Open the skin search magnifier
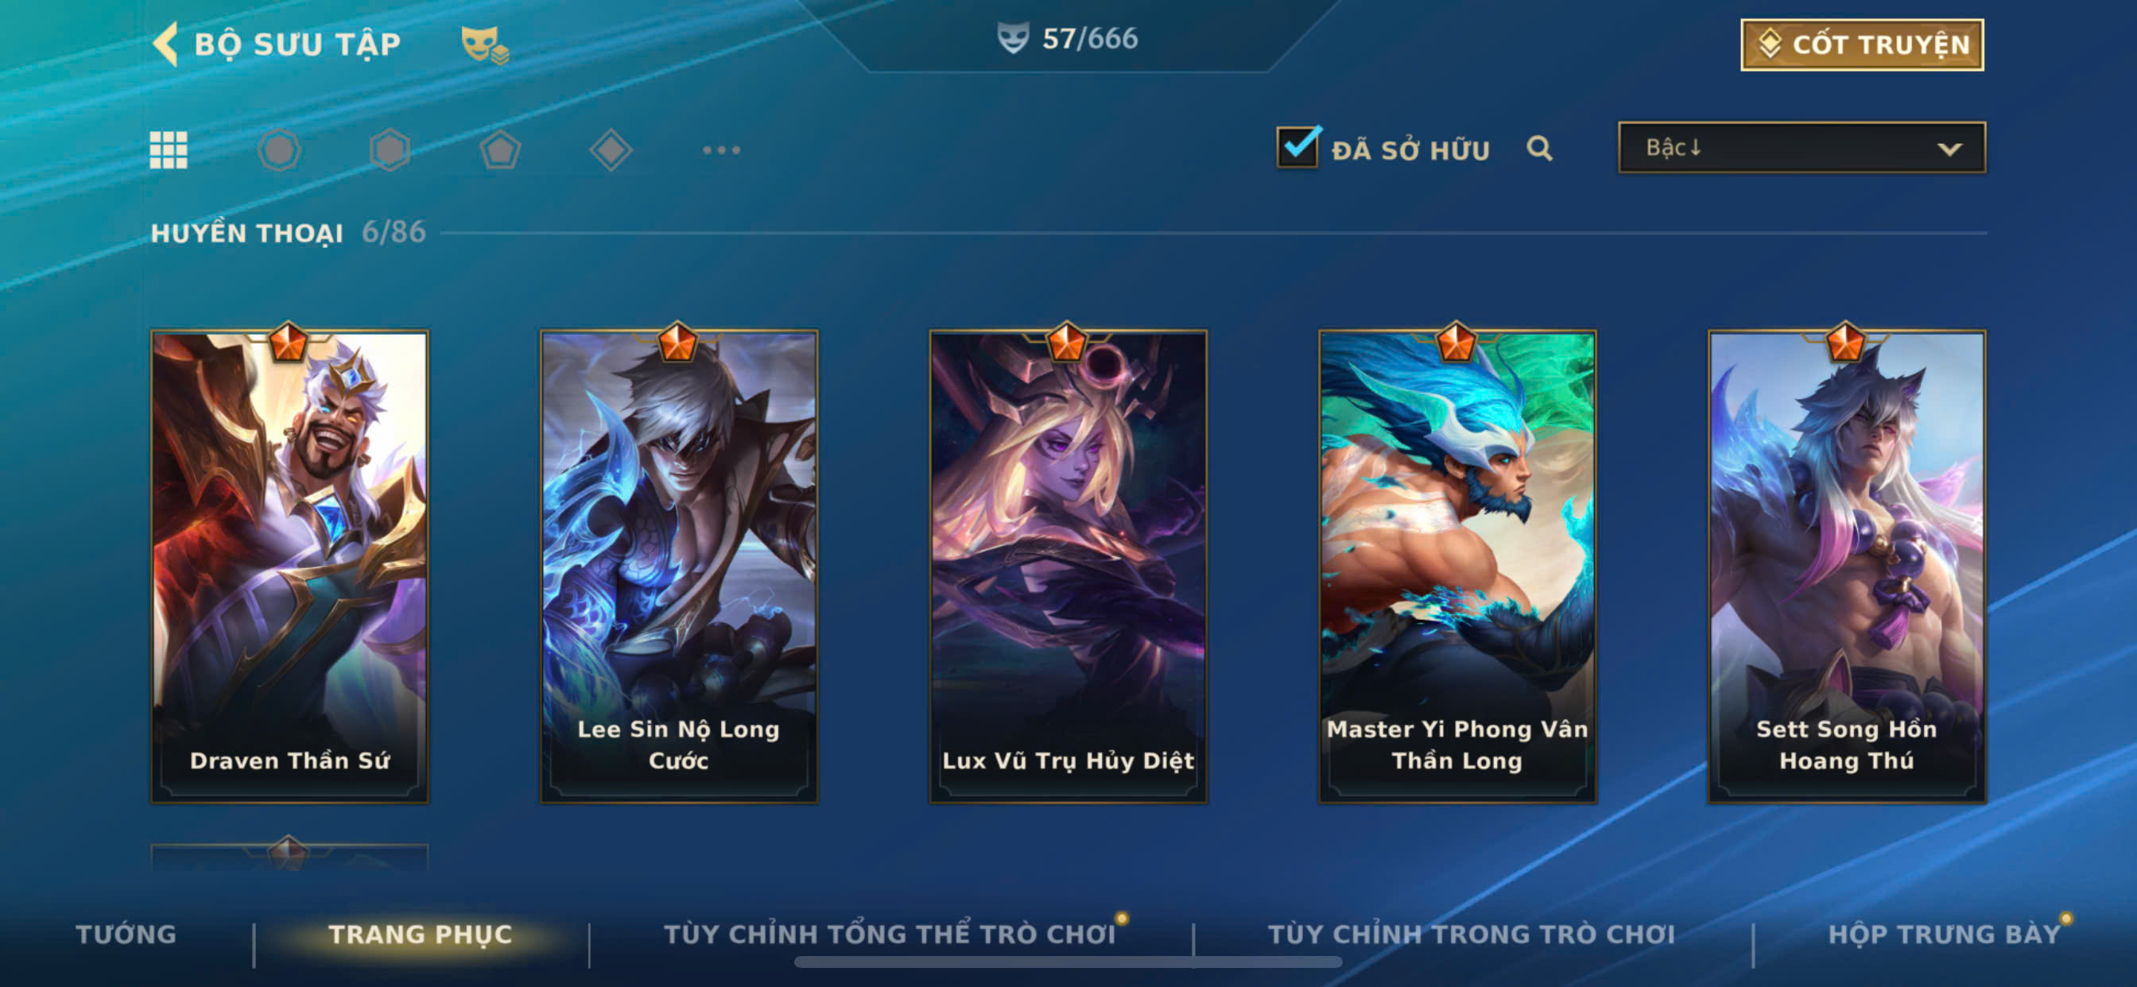This screenshot has width=2137, height=987. [x=1540, y=149]
